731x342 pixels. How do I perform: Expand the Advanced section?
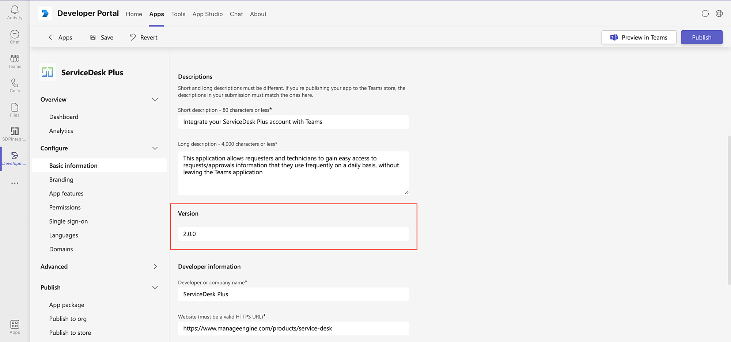pyautogui.click(x=155, y=267)
